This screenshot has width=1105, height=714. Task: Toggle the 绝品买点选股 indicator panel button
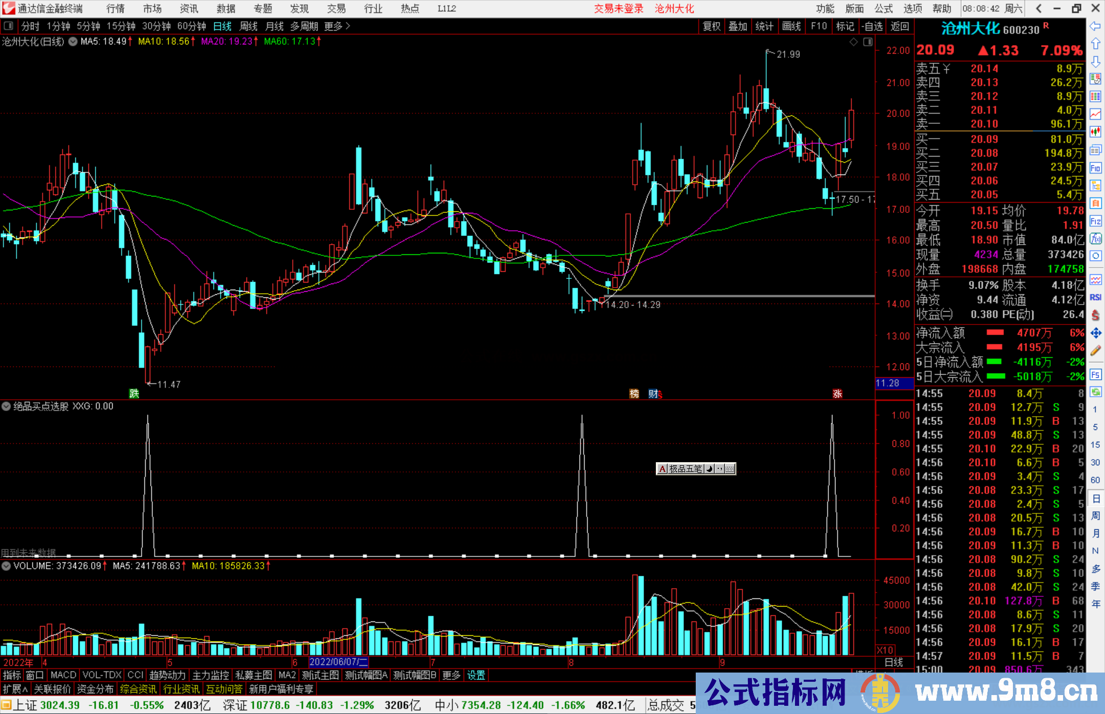(6, 406)
